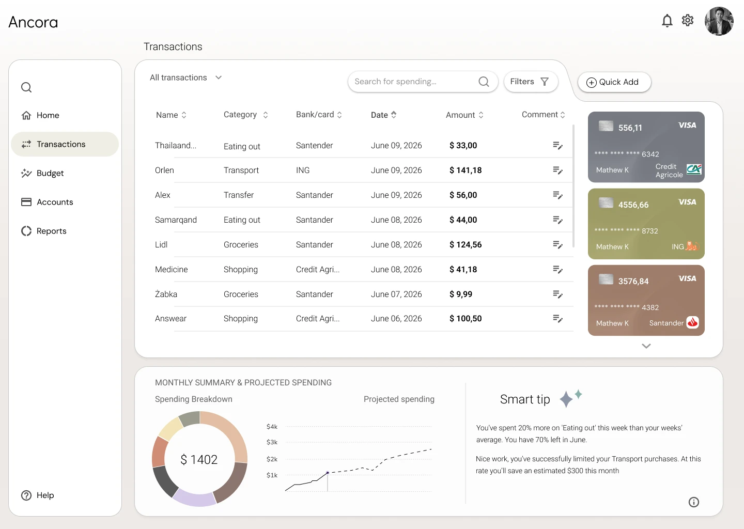Viewport: 744px width, 529px height.
Task: Click amount $ 124,56
Action: point(466,245)
